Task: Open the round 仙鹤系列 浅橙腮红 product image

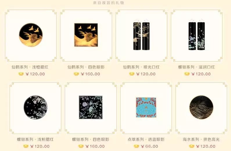Action: tap(31, 35)
